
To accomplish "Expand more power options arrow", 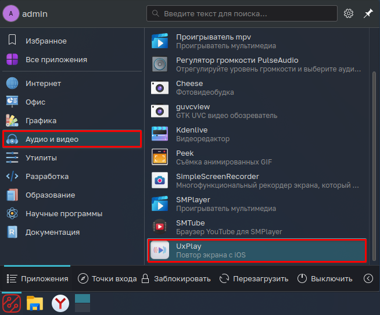I will click(x=368, y=278).
